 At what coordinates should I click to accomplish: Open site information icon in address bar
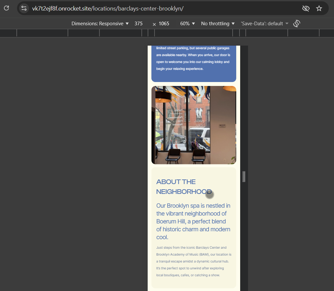tap(24, 9)
